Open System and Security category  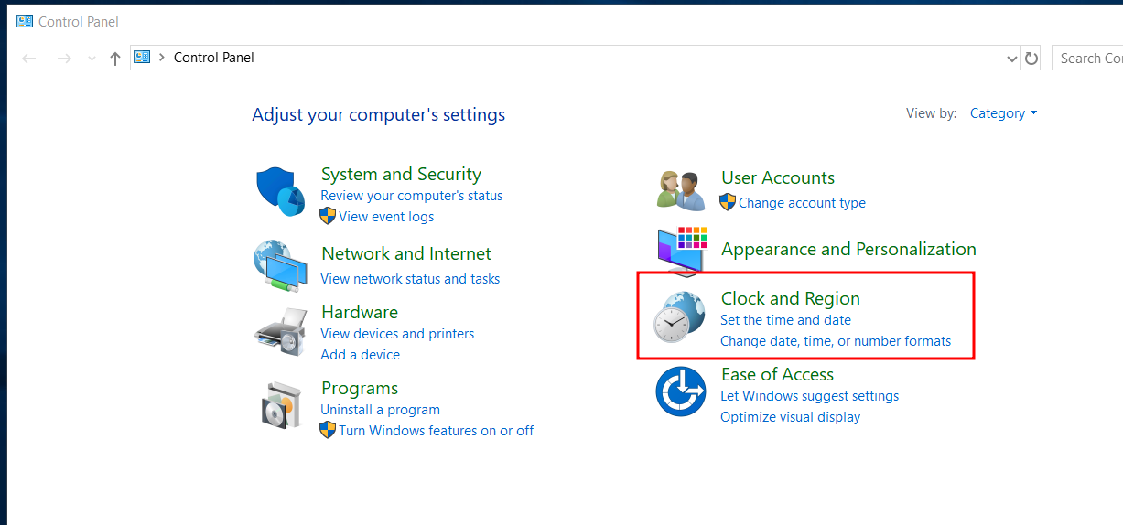pos(401,174)
